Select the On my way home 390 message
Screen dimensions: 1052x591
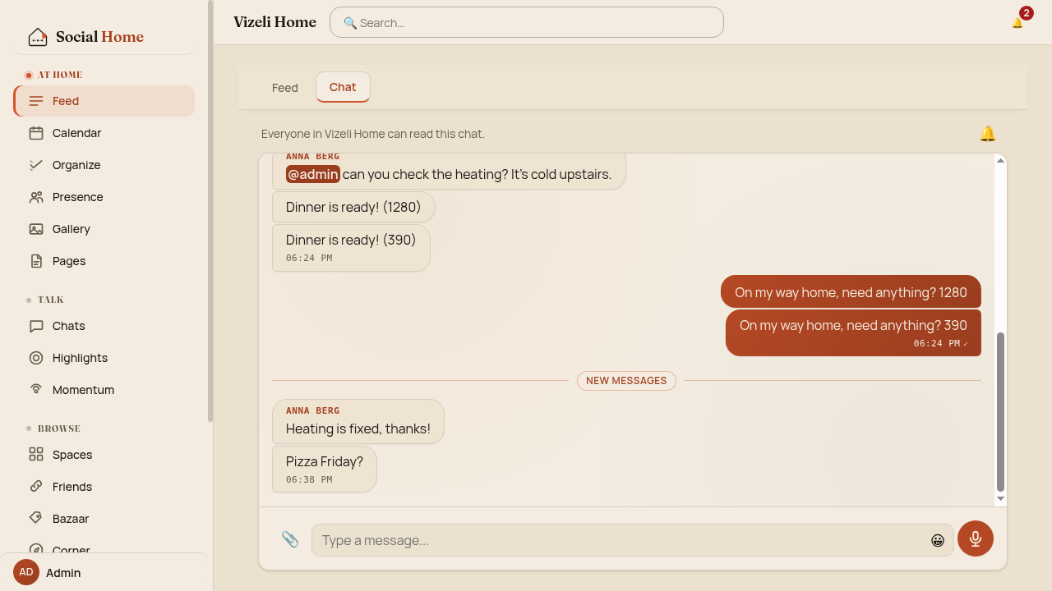(853, 332)
